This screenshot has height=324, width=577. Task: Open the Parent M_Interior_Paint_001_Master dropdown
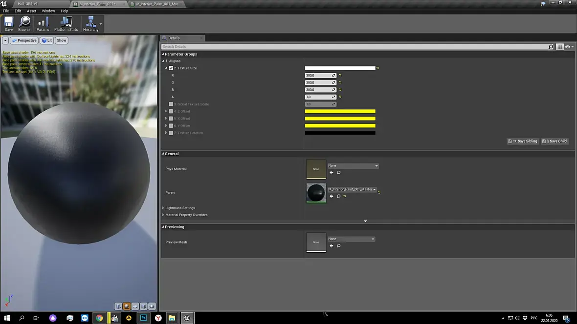pos(352,189)
